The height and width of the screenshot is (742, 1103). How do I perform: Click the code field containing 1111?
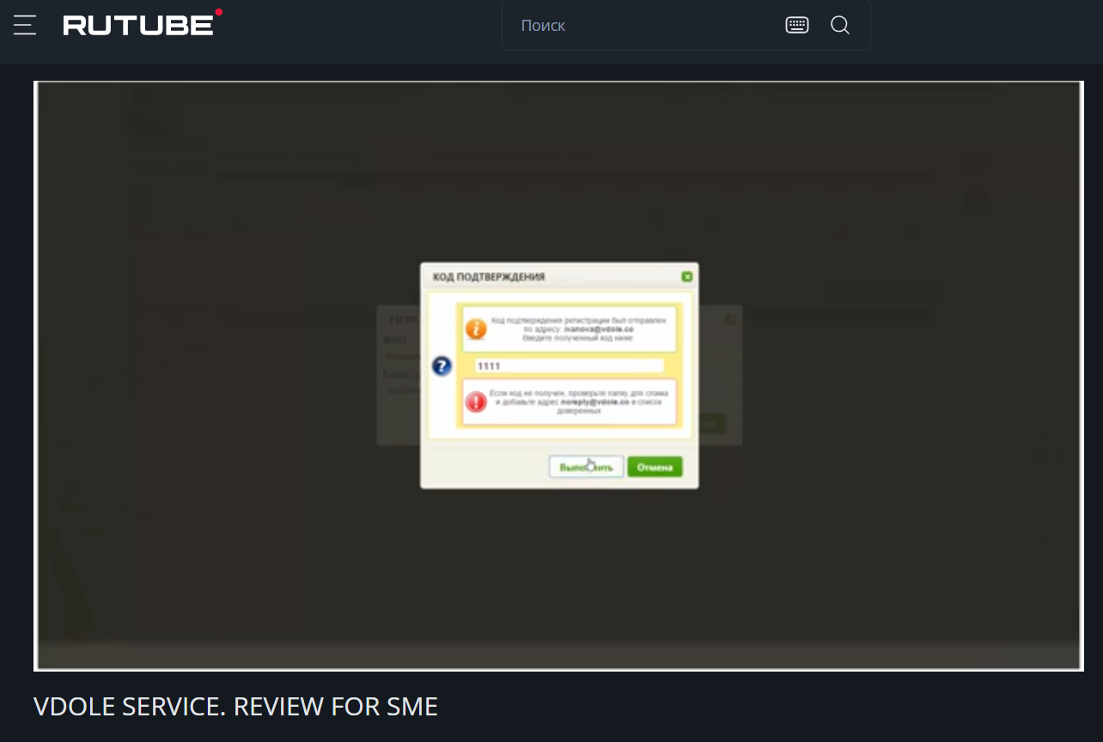pos(569,366)
